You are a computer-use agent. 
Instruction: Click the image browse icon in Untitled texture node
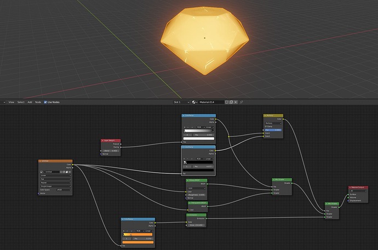click(x=42, y=172)
